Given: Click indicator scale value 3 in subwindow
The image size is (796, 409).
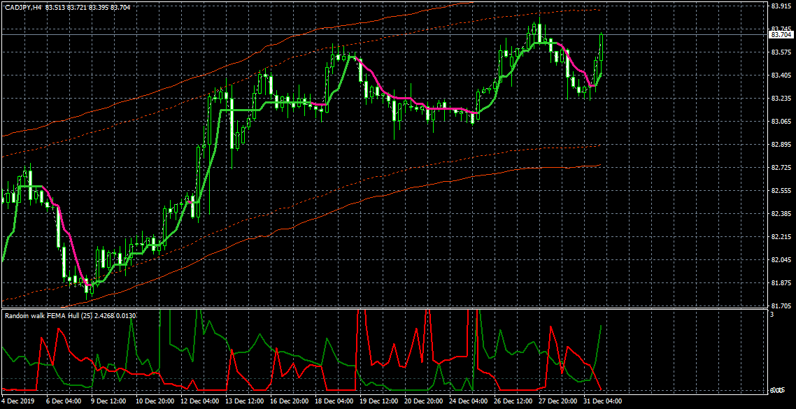Looking at the screenshot, I should (772, 315).
